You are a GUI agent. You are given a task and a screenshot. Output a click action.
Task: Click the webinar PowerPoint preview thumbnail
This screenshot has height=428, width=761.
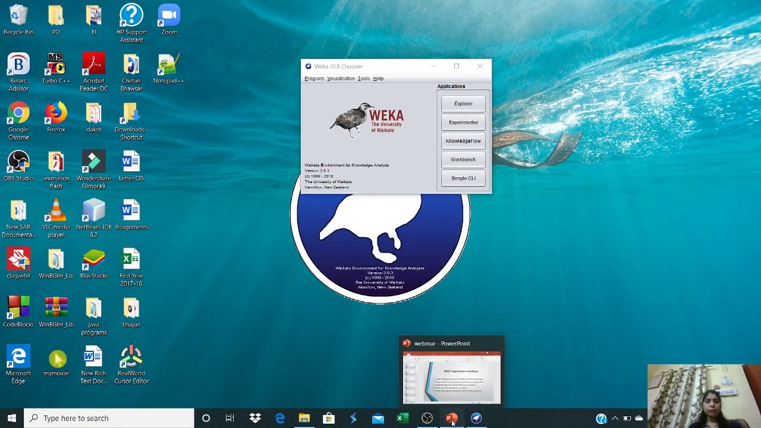(x=452, y=377)
